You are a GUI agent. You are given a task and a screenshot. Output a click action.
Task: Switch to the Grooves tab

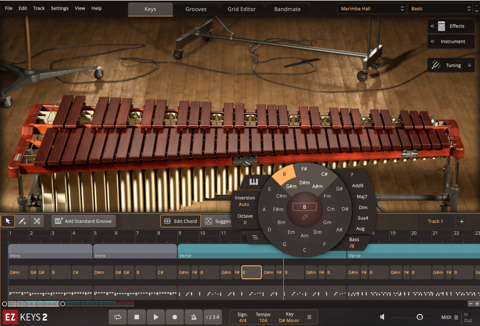pos(196,9)
